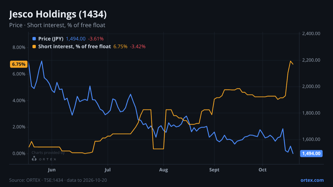
Task: Open the ortex.com link
Action: 312,180
